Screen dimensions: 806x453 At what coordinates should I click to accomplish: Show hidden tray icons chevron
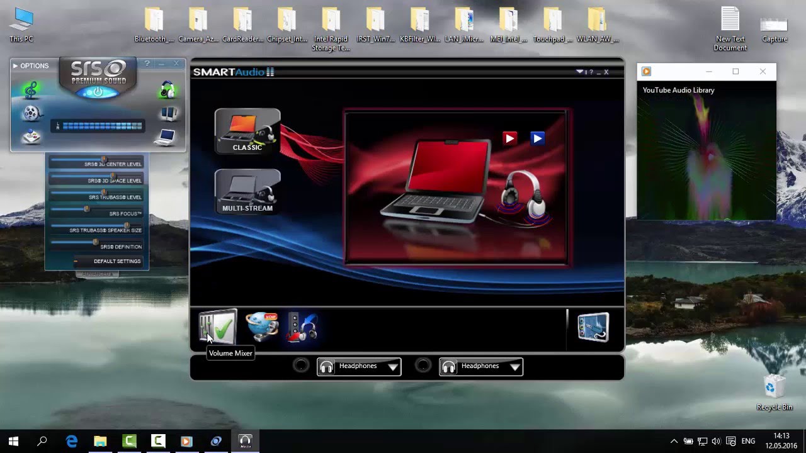point(674,441)
